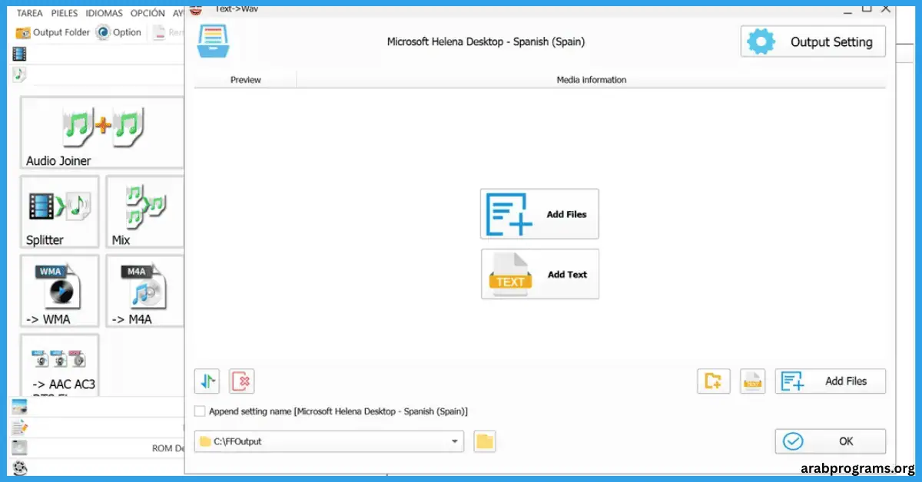Click the add folder icon
Image resolution: width=922 pixels, height=482 pixels.
tap(714, 381)
